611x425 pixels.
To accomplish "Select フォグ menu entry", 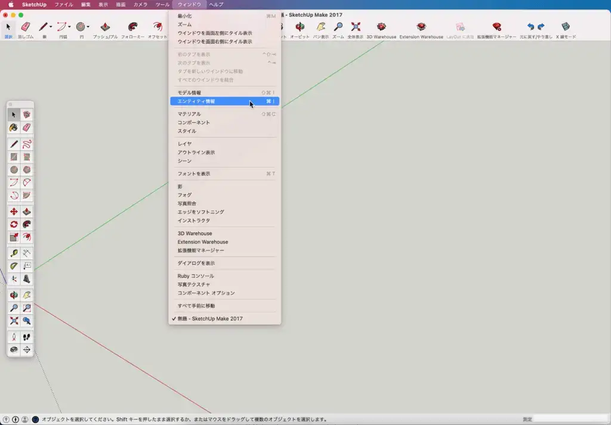I will (x=225, y=195).
